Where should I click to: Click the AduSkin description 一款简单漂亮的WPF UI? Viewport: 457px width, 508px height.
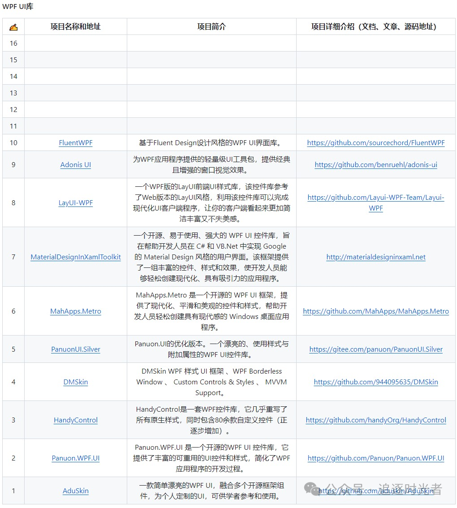pos(211,491)
